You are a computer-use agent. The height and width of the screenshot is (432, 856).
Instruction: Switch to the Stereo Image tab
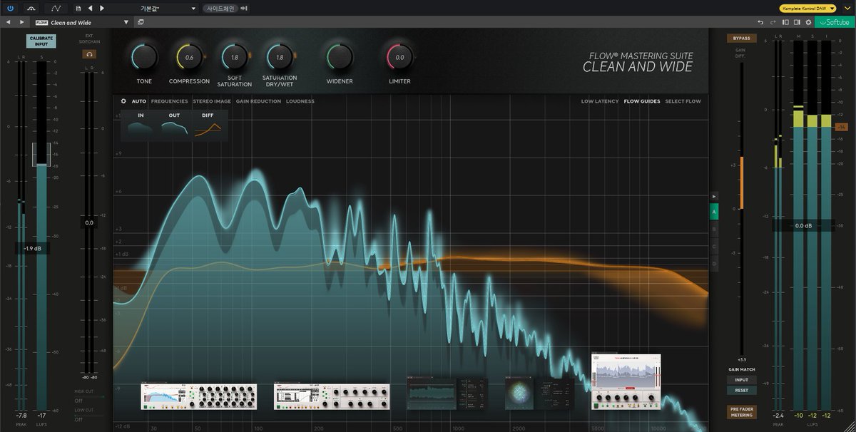click(212, 101)
